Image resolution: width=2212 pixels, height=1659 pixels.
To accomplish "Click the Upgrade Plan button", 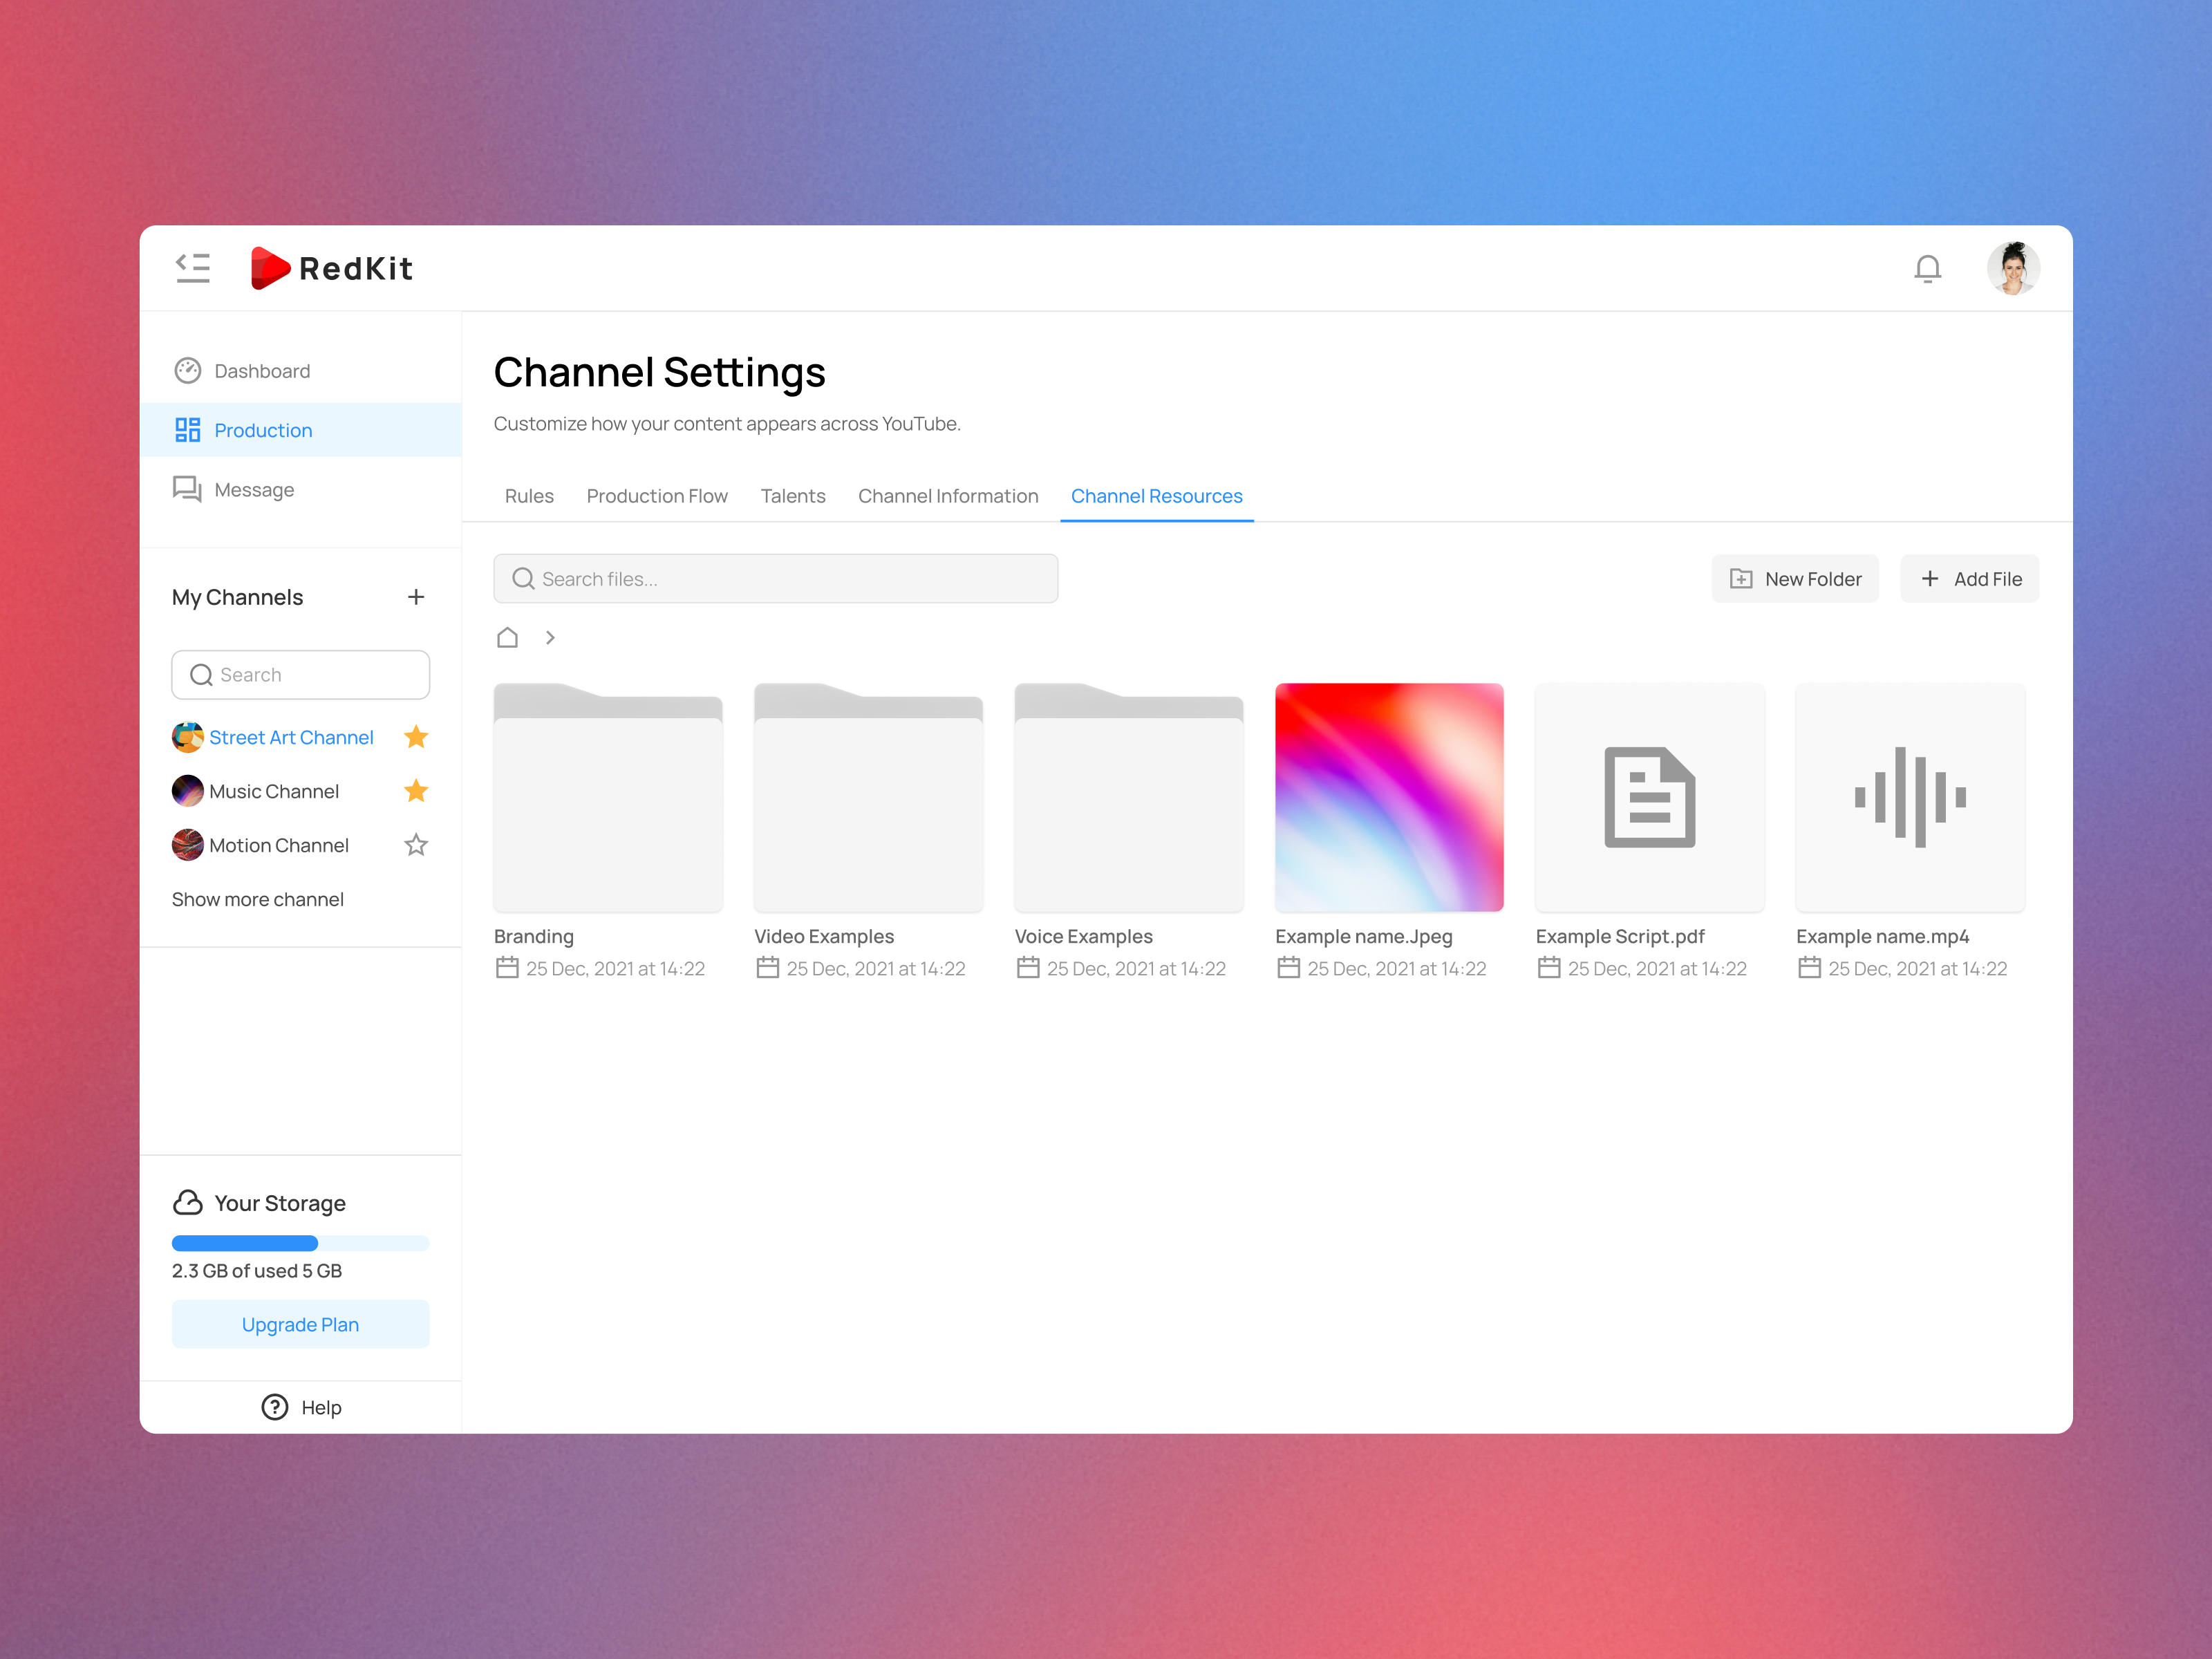I will (299, 1324).
